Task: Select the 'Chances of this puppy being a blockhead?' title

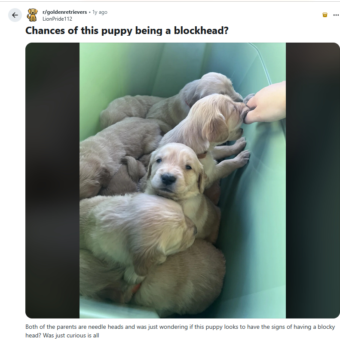Action: coord(127,31)
